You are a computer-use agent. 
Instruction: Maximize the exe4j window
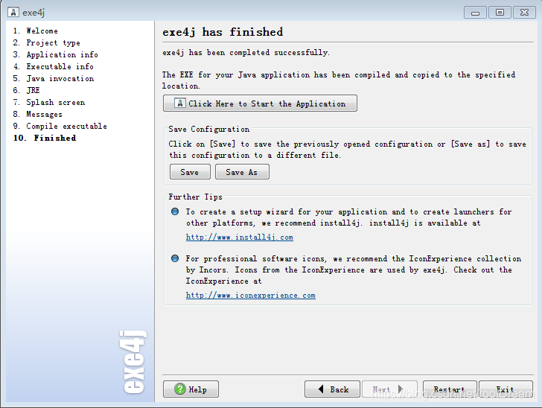pyautogui.click(x=500, y=13)
